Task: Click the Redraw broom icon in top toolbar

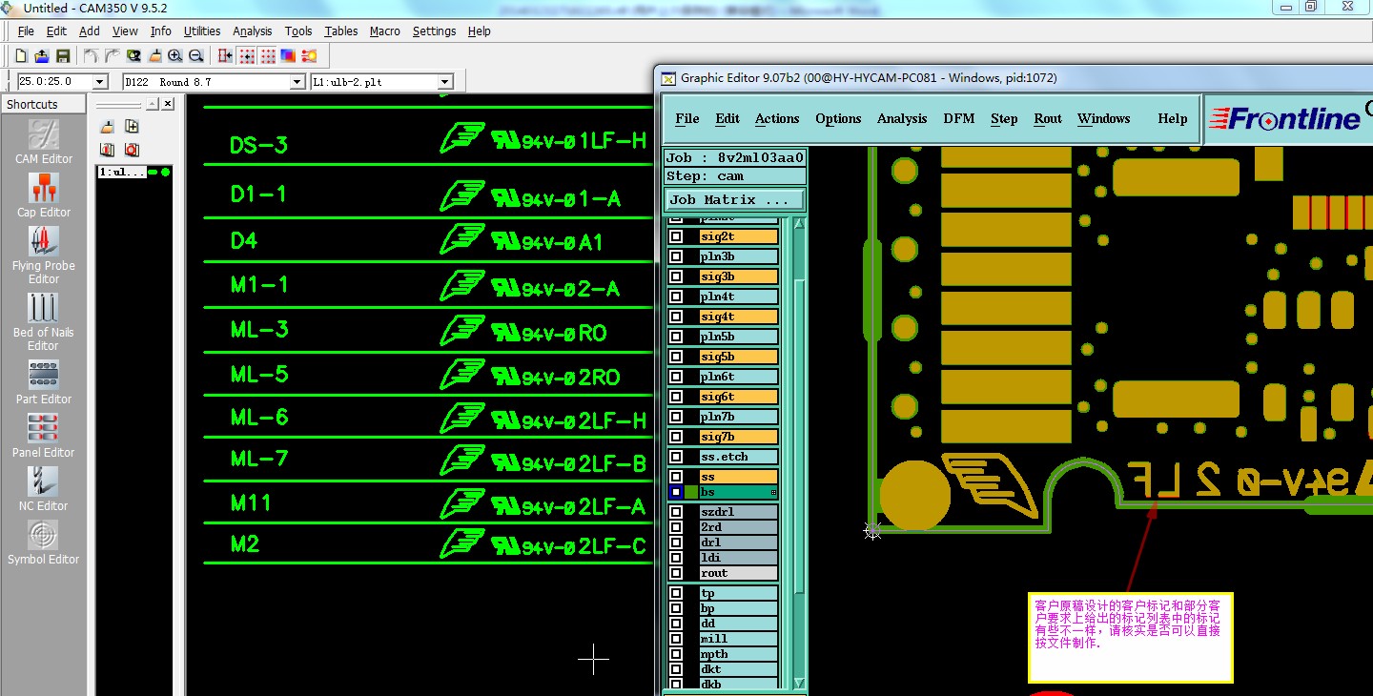Action: [154, 56]
